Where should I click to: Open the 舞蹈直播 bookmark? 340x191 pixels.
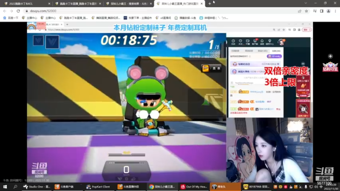[x=106, y=18]
